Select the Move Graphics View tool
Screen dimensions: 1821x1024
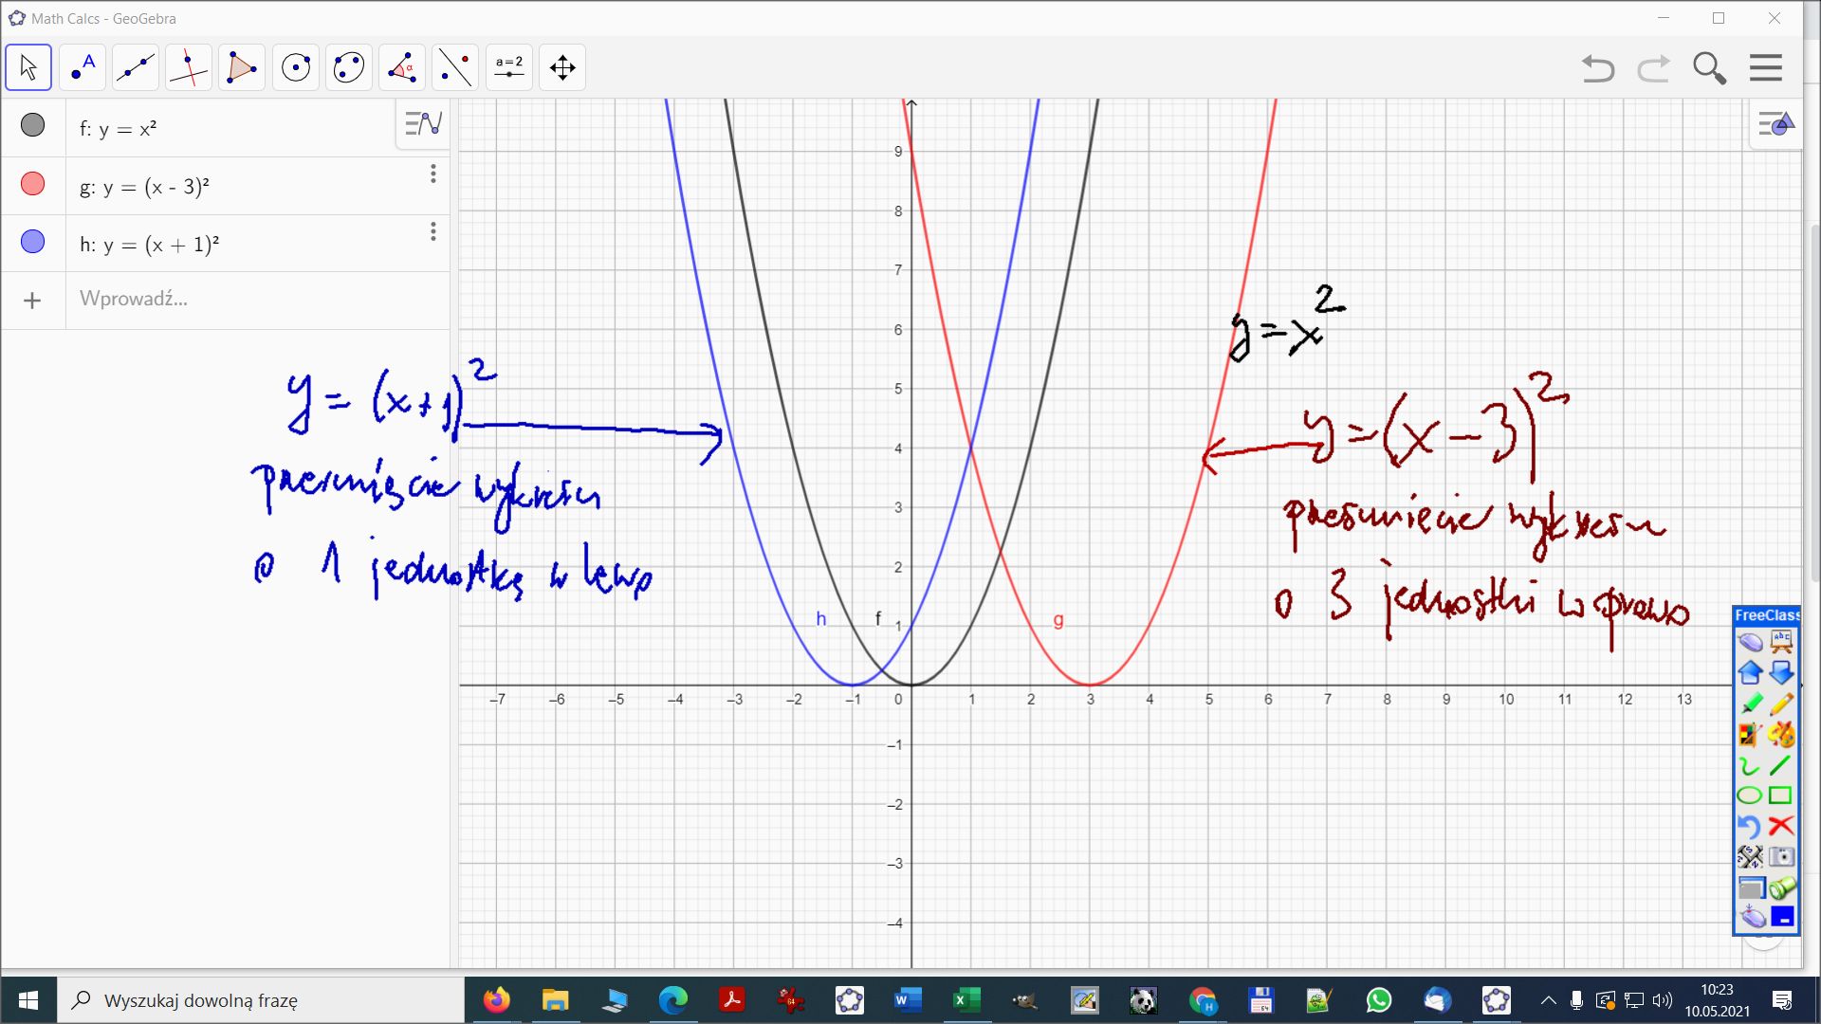click(x=562, y=67)
